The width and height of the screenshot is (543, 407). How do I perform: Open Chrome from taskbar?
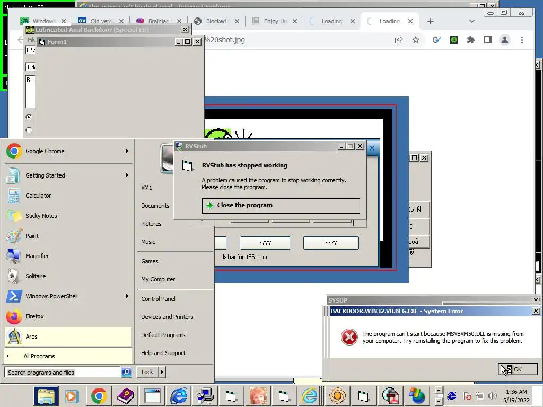pyautogui.click(x=99, y=396)
